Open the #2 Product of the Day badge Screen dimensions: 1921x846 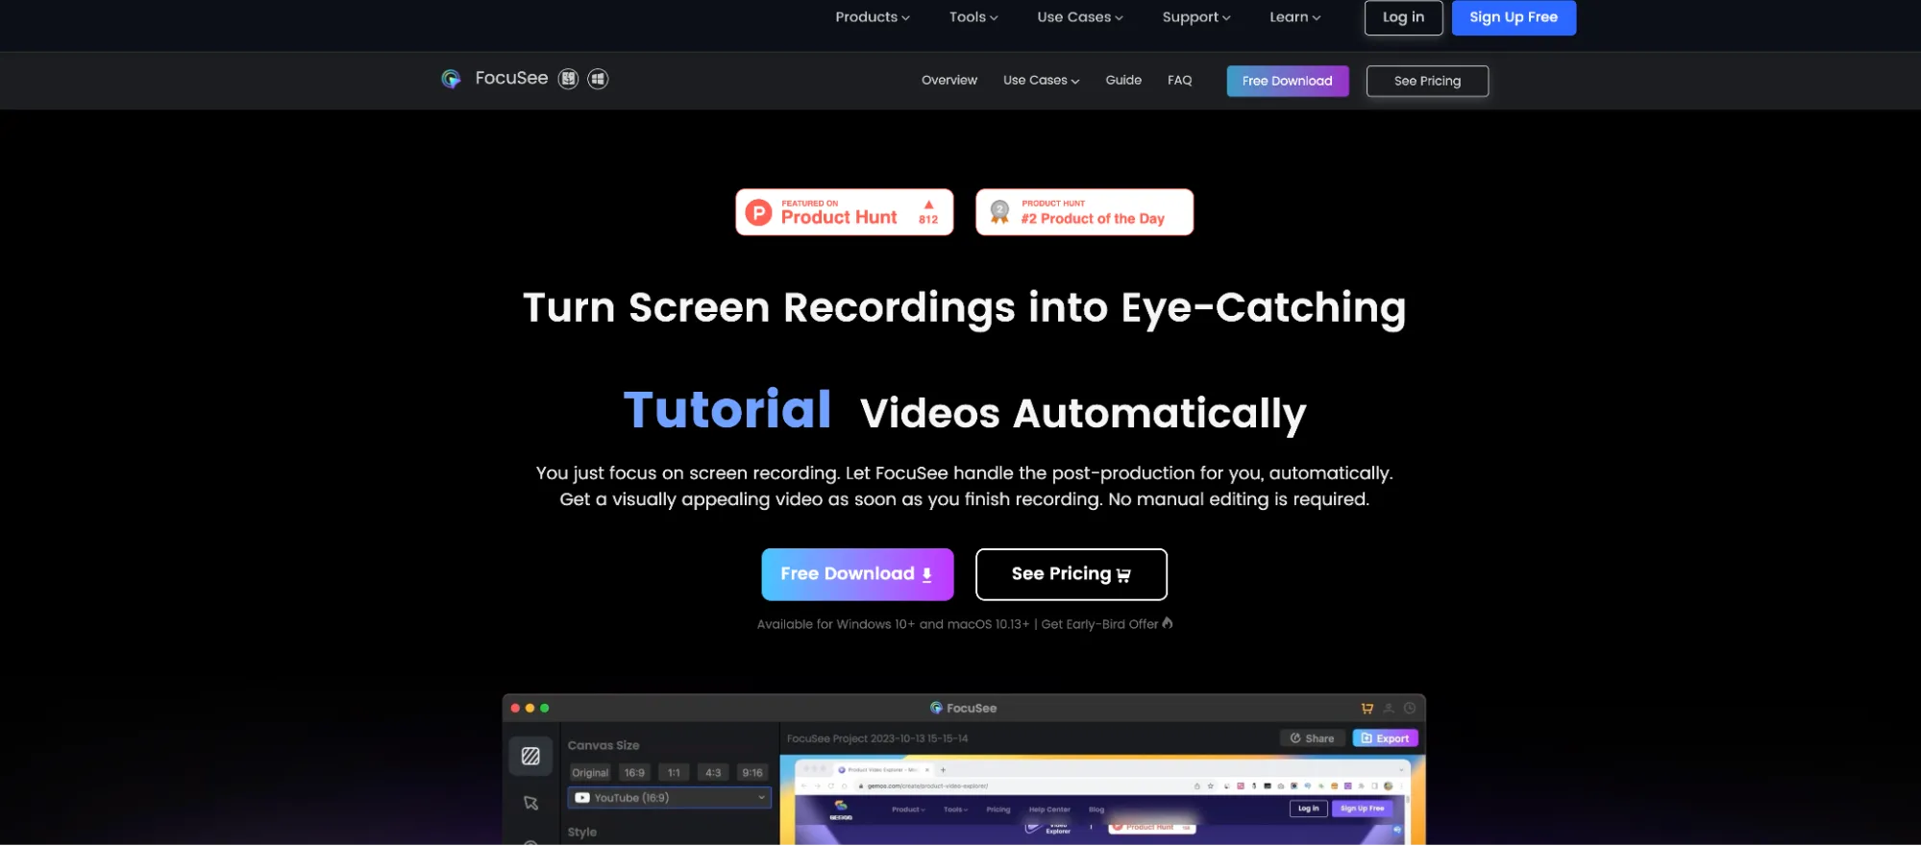(1084, 212)
